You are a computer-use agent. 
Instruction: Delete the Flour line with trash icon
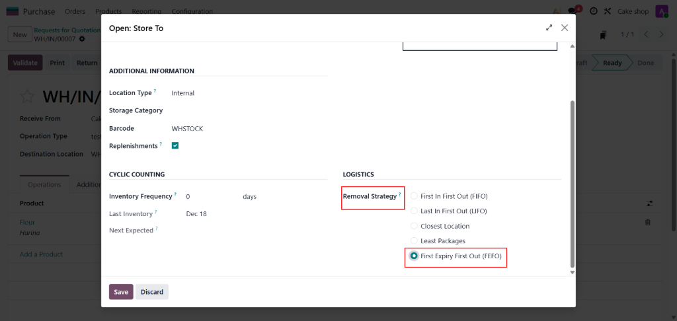point(648,223)
